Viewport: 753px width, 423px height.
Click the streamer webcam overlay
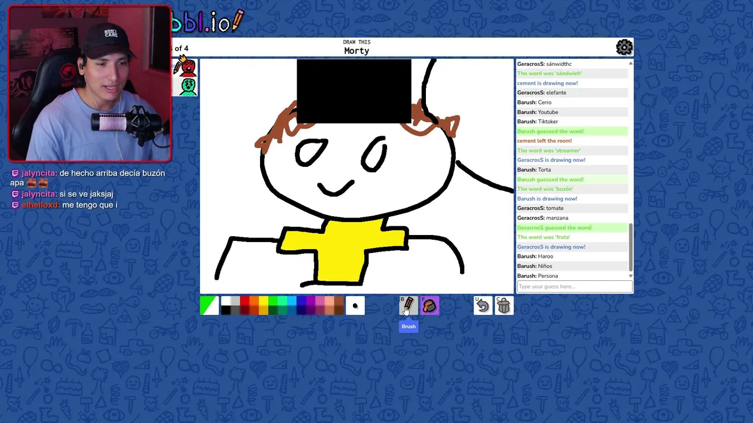89,83
